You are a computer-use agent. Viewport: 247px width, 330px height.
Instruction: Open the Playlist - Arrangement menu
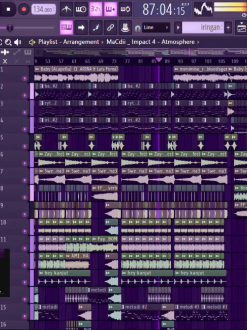(69, 42)
